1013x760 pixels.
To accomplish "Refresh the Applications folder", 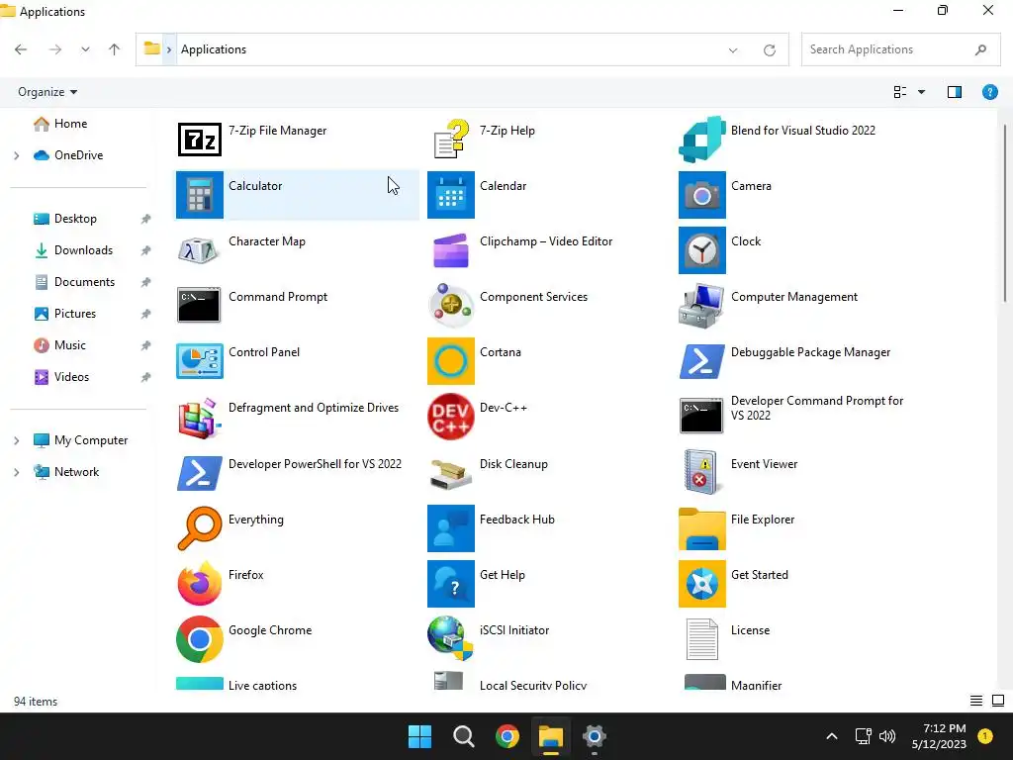I will coord(770,49).
